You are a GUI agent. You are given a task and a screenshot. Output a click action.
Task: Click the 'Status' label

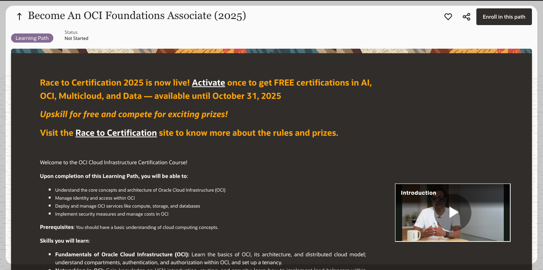71,32
